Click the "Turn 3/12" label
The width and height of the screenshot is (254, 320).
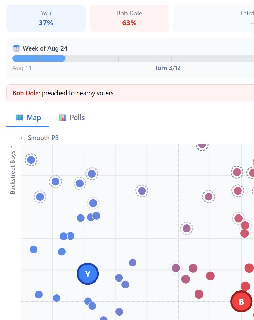pos(167,68)
